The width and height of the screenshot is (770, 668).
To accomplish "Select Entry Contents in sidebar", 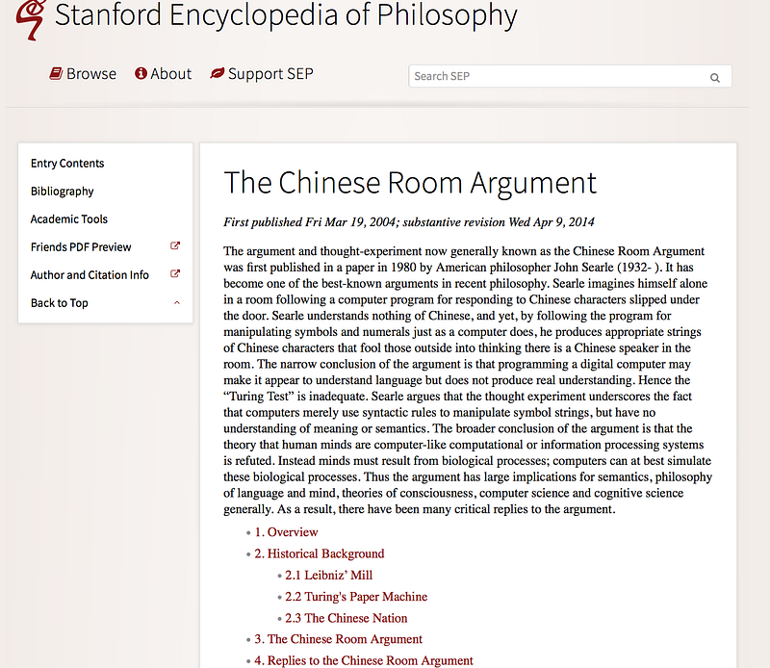I will [x=67, y=163].
